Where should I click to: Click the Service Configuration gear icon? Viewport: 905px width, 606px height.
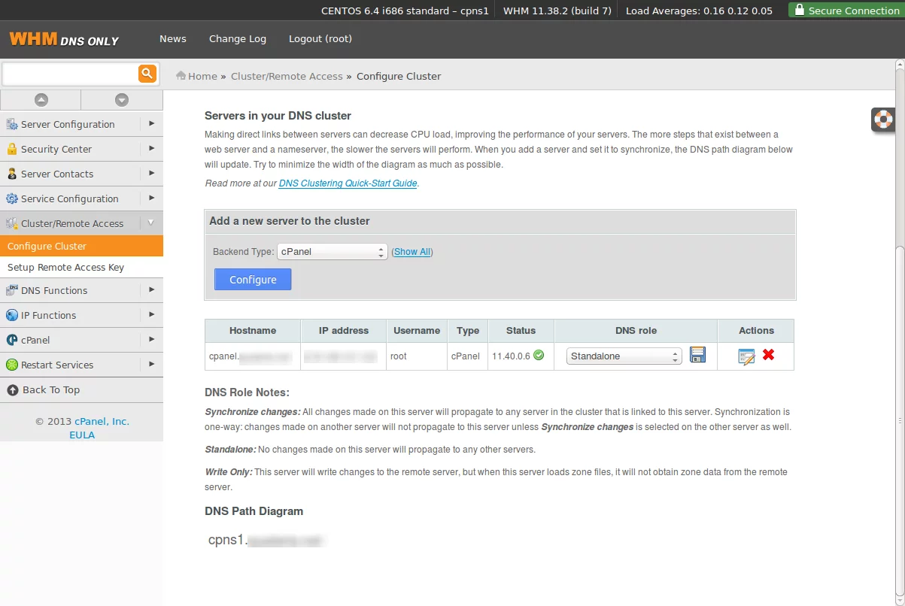click(12, 198)
